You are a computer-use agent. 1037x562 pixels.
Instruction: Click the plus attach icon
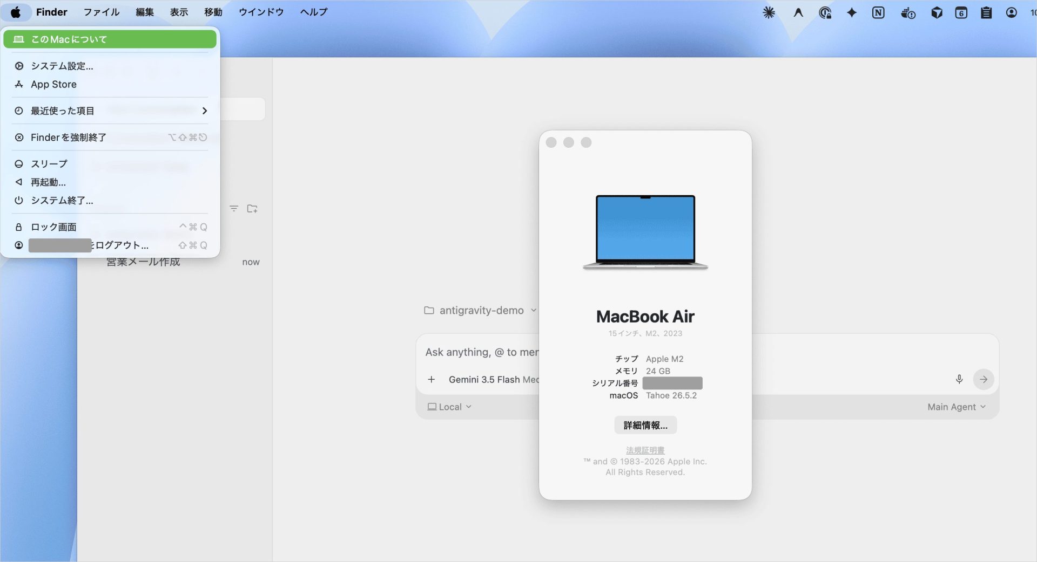[x=431, y=379]
